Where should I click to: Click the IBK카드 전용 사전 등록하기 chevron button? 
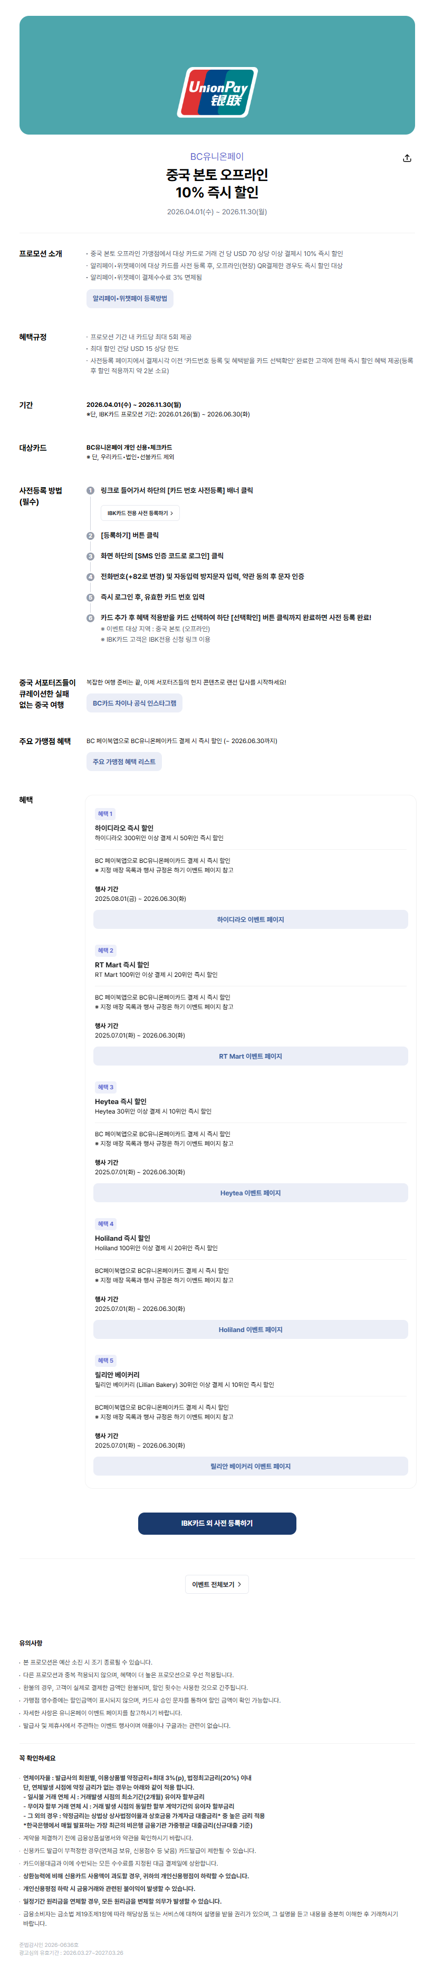click(140, 514)
